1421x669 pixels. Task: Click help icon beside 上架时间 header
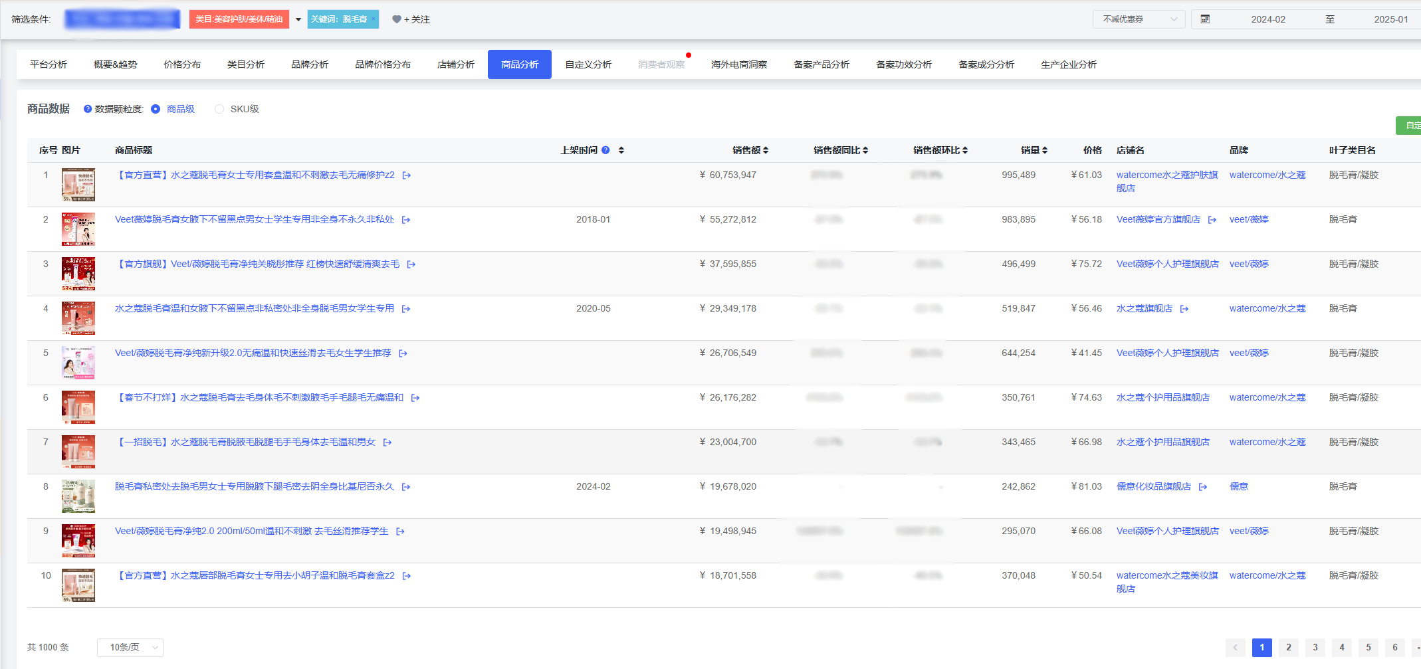point(605,150)
